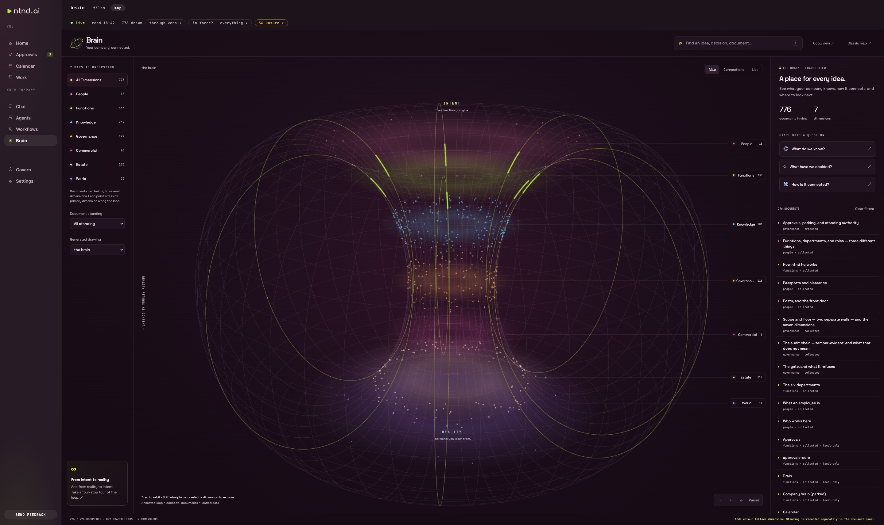Select the All Dimensions filter
This screenshot has height=525, width=884.
(97, 80)
